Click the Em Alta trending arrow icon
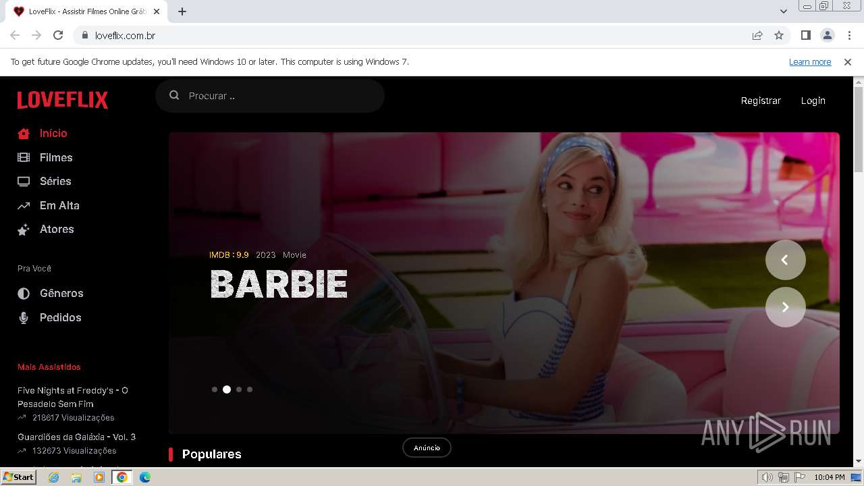The height and width of the screenshot is (486, 864). 24,205
